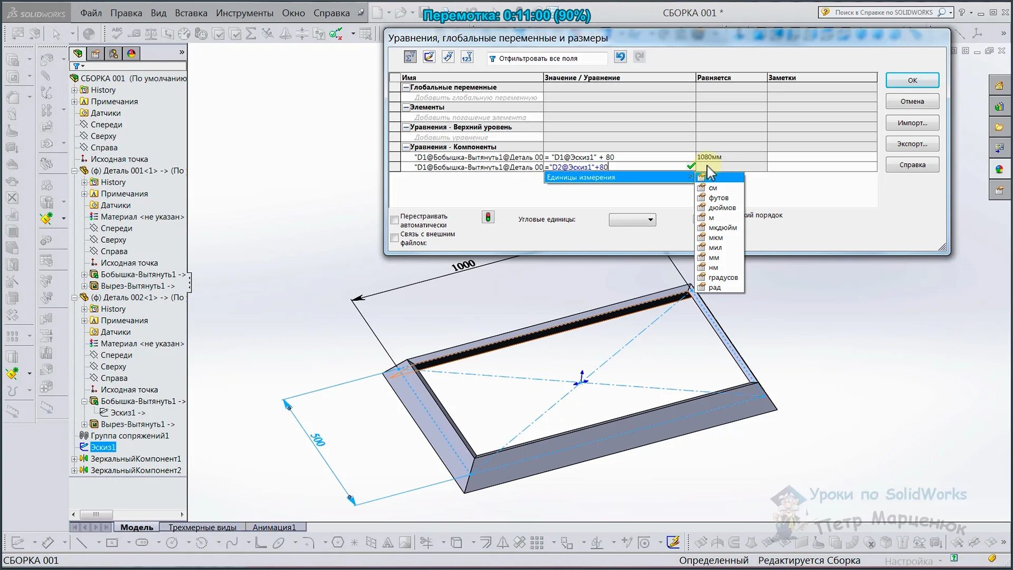Image resolution: width=1013 pixels, height=570 pixels.
Task: Toggle automatic rebuild checkbox
Action: tap(395, 220)
